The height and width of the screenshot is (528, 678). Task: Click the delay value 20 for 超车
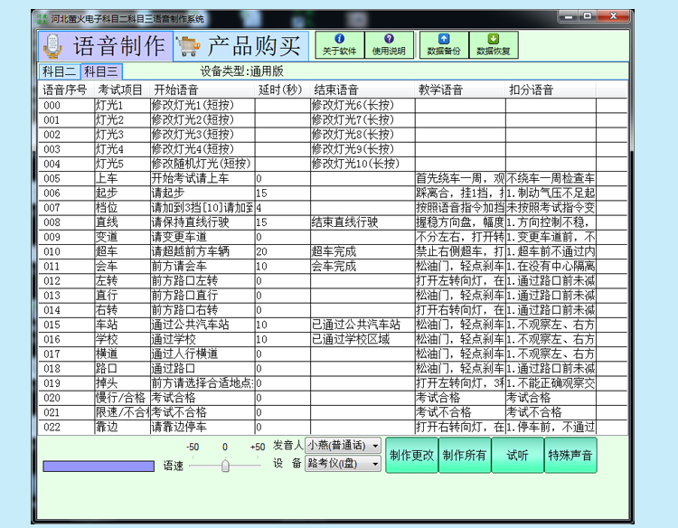click(283, 251)
